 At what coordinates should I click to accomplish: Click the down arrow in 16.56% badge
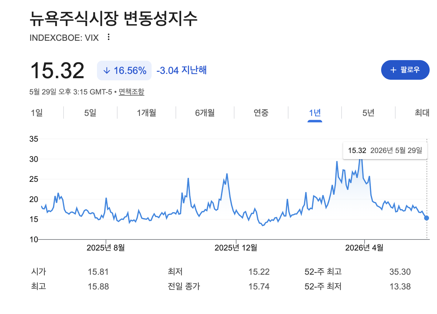(106, 71)
